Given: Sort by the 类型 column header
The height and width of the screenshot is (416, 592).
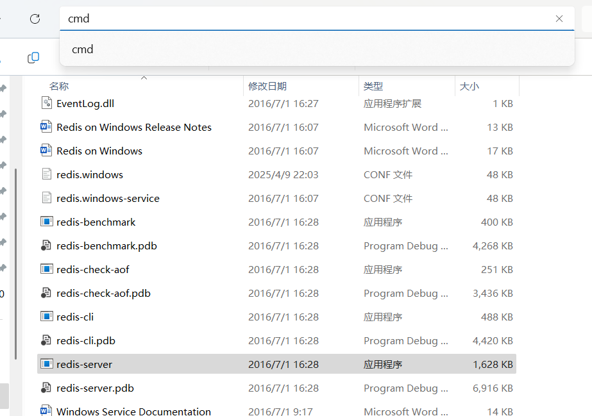Looking at the screenshot, I should [373, 86].
